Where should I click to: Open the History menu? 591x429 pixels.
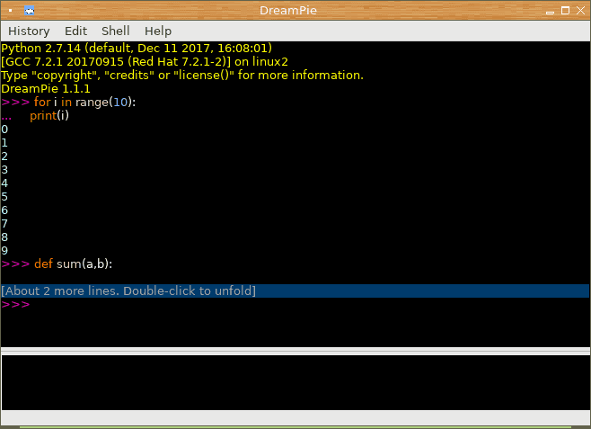click(x=29, y=31)
